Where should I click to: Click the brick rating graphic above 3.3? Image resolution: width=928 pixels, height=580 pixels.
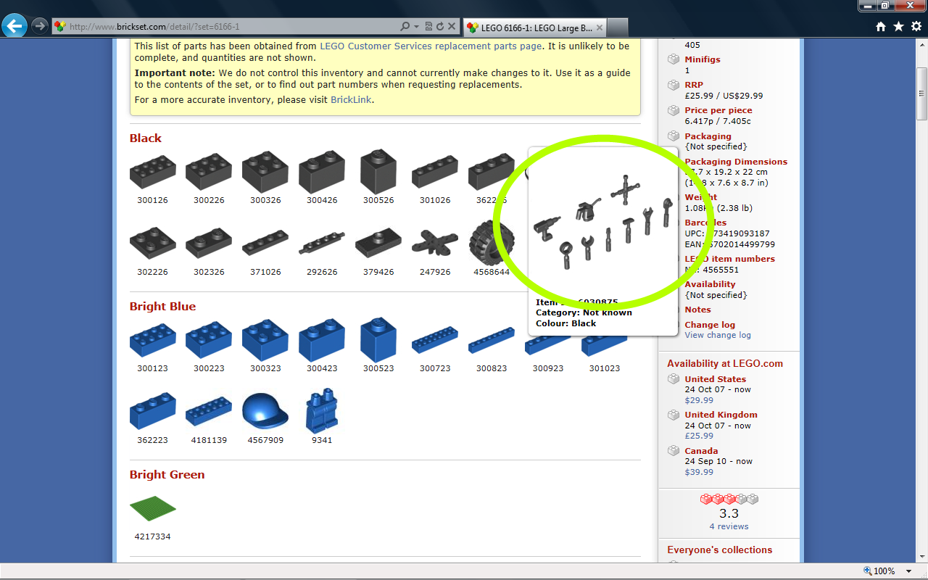pyautogui.click(x=729, y=499)
